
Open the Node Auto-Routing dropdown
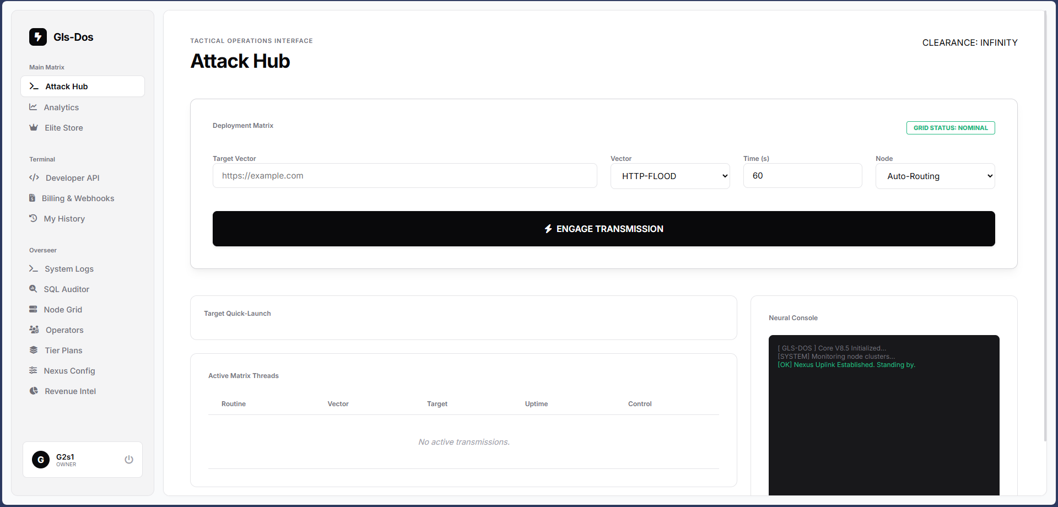coord(935,176)
